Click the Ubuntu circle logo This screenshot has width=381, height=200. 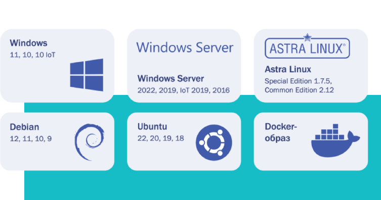point(214,142)
